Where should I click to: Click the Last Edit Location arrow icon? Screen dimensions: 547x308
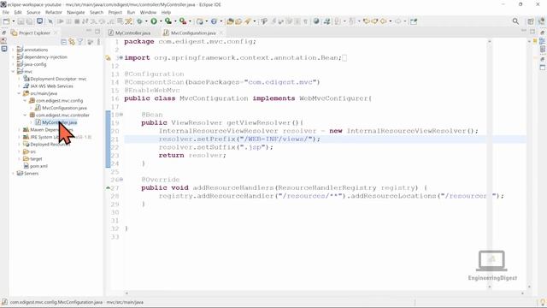367,21
